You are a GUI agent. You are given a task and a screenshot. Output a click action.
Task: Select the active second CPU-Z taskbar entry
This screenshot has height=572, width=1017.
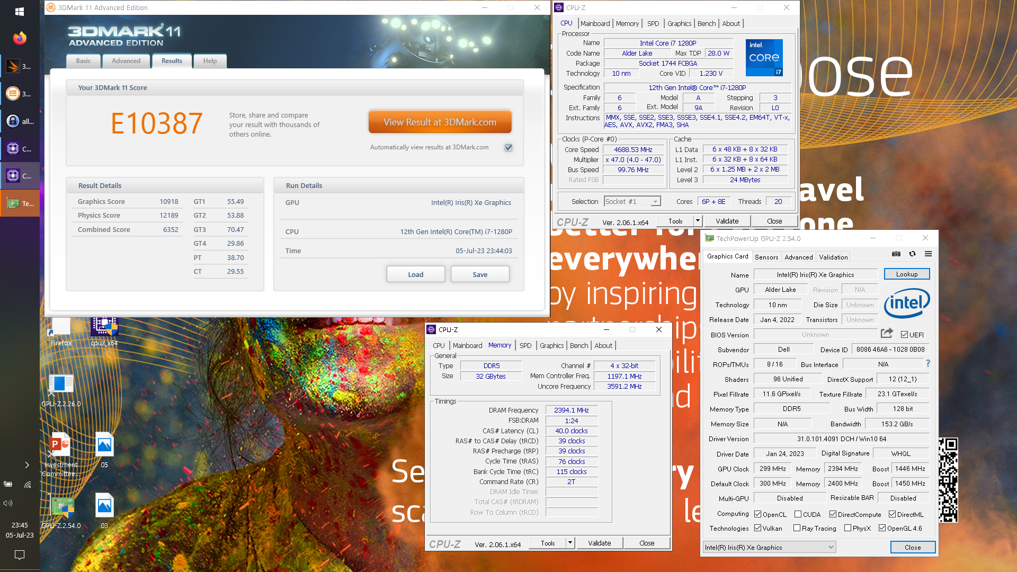pos(20,176)
